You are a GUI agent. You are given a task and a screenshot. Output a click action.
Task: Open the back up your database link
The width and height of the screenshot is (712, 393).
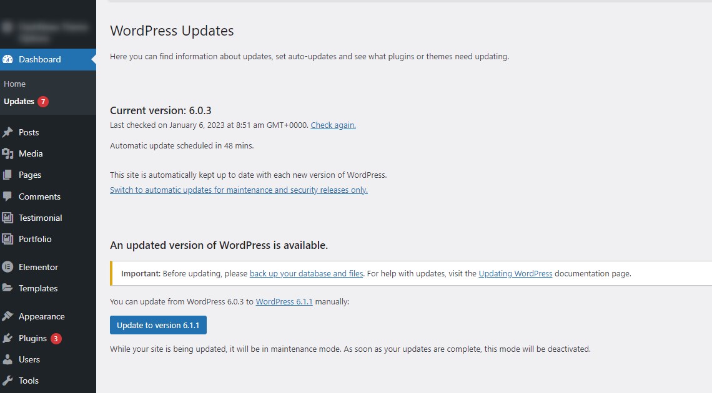coord(305,273)
